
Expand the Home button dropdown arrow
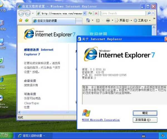[x=93, y=20]
